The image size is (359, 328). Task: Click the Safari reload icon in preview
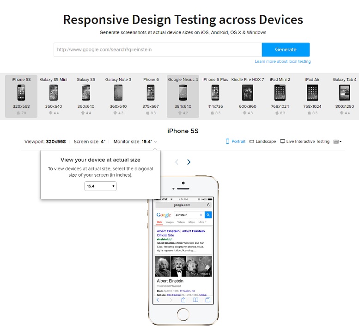tap(208, 205)
